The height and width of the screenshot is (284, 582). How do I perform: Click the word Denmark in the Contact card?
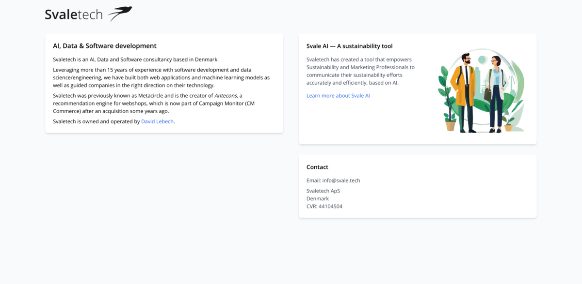click(317, 198)
